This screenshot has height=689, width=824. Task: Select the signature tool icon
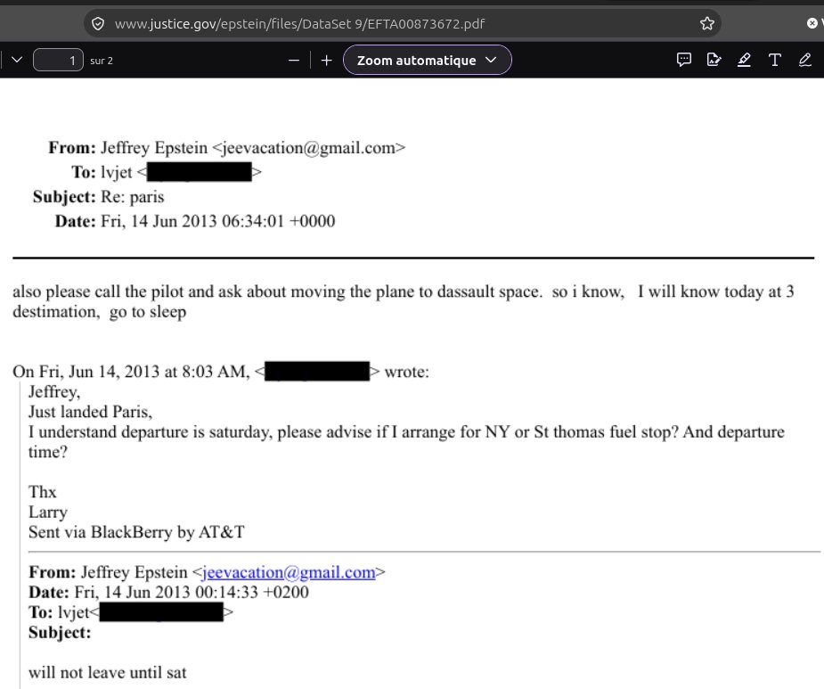click(x=714, y=60)
